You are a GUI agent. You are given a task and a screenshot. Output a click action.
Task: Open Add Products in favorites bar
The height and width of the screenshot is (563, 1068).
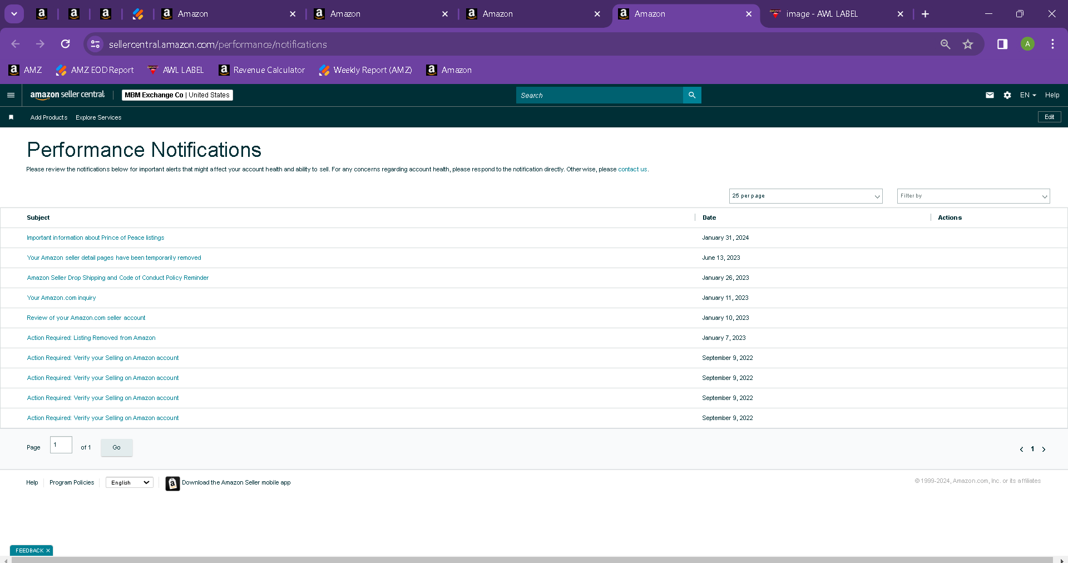coord(49,117)
